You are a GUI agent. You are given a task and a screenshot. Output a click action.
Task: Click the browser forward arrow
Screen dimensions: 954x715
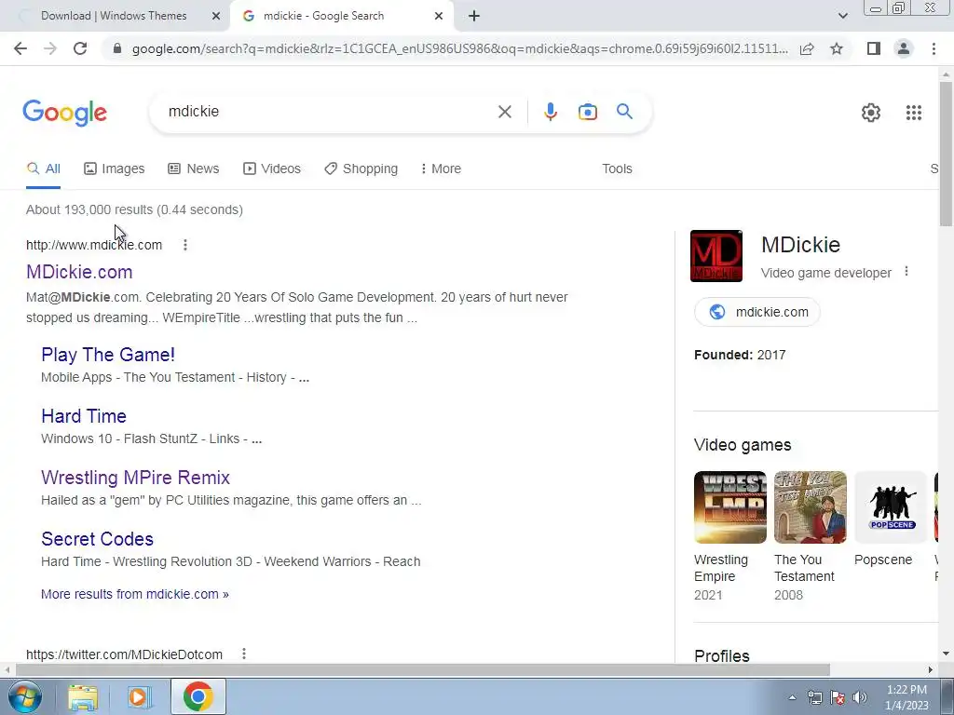(x=50, y=48)
